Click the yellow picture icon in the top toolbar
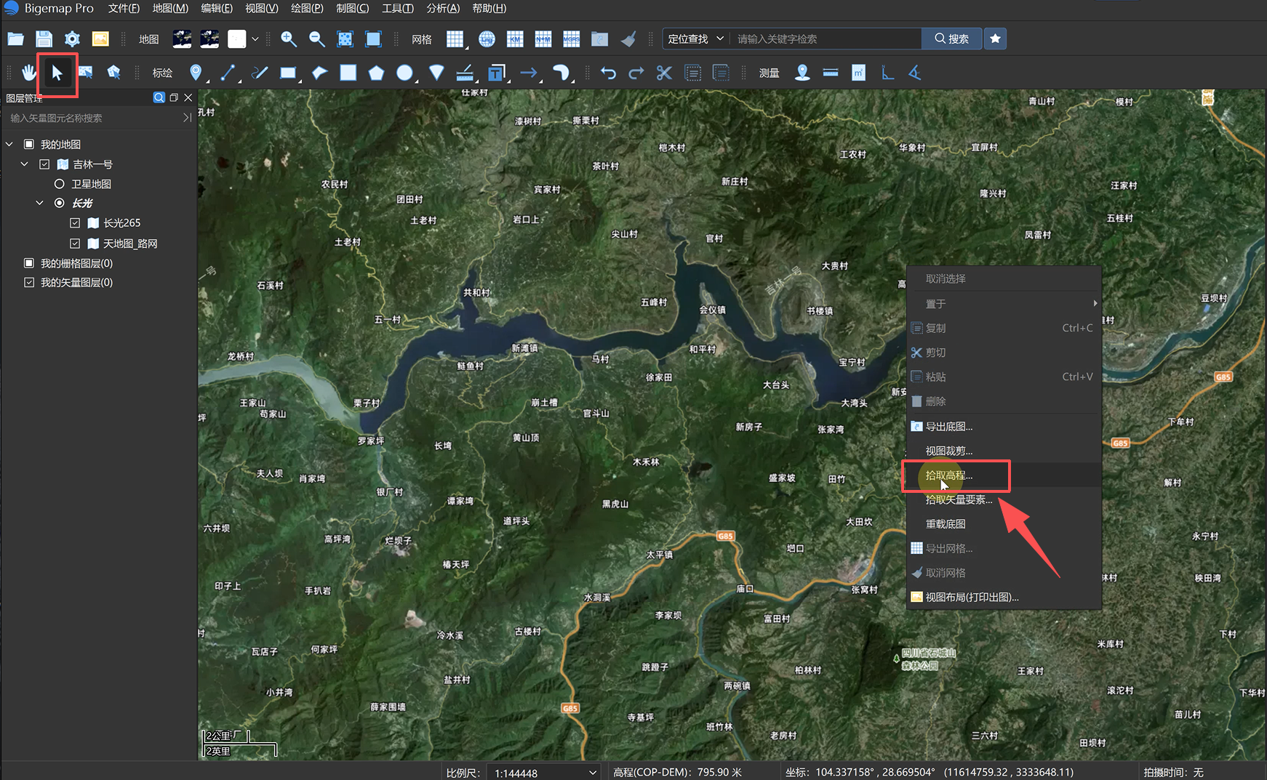Viewport: 1267px width, 780px height. coord(100,39)
